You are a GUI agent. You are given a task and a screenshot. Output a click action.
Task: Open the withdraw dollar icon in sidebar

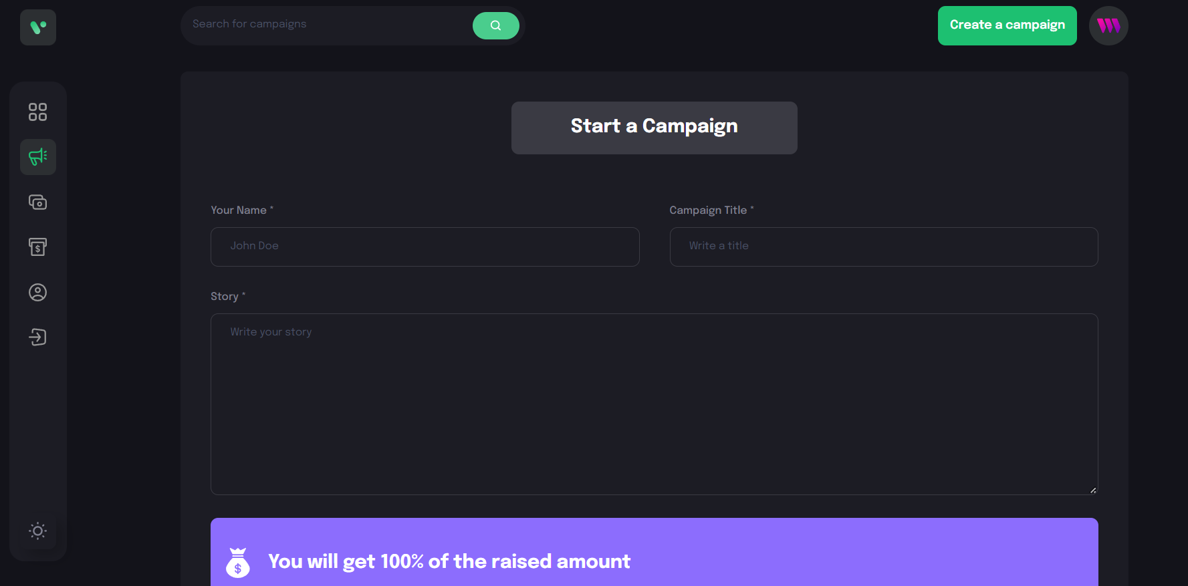(x=38, y=247)
